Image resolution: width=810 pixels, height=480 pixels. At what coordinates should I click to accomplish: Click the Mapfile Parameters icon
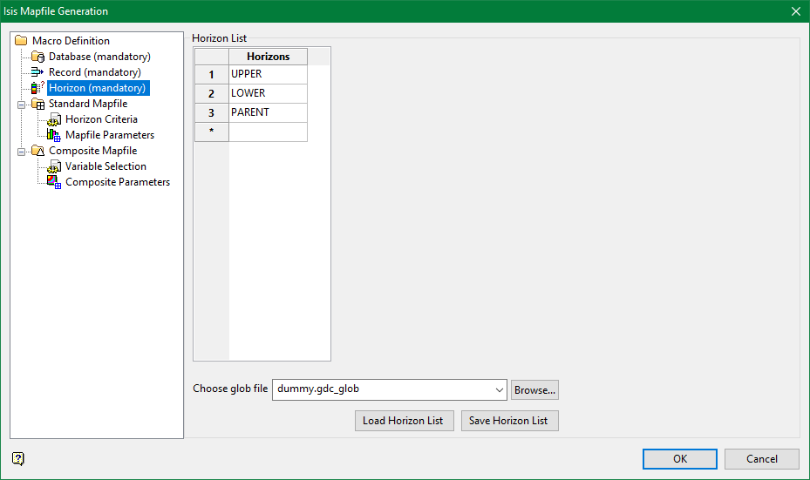click(x=54, y=135)
